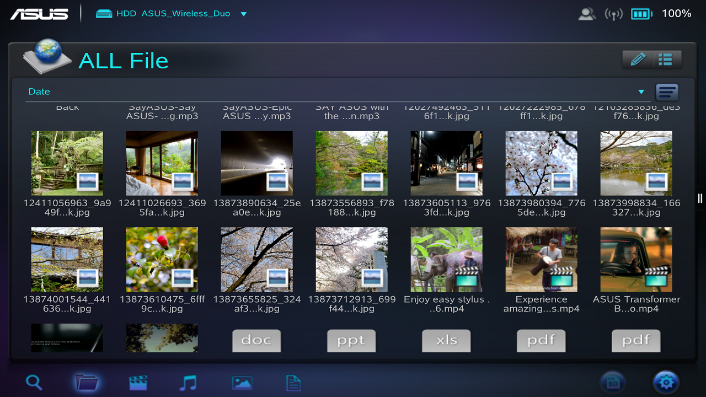Click the users/sharing status icon

587,13
